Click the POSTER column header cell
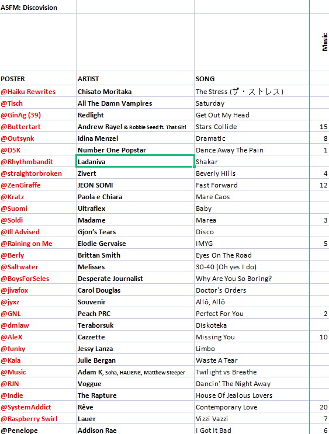Screen dimensions: 329x434 click(x=38, y=78)
